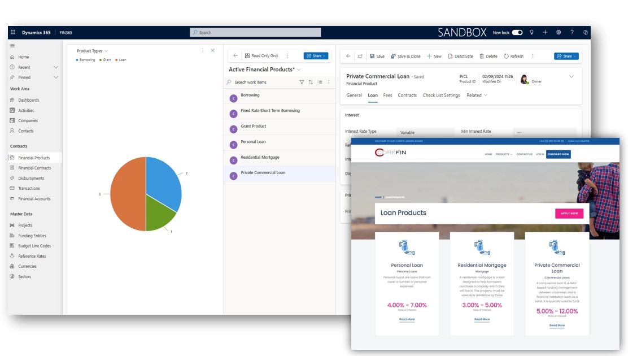The width and height of the screenshot is (637, 356).
Task: Select Grant Product in the list
Action: (x=280, y=127)
